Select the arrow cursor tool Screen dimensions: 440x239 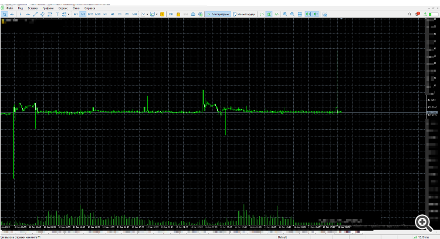pos(5,14)
